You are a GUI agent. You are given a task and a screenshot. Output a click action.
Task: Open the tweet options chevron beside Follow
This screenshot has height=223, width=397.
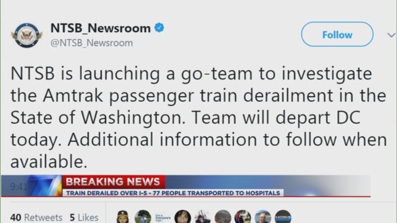pyautogui.click(x=392, y=35)
